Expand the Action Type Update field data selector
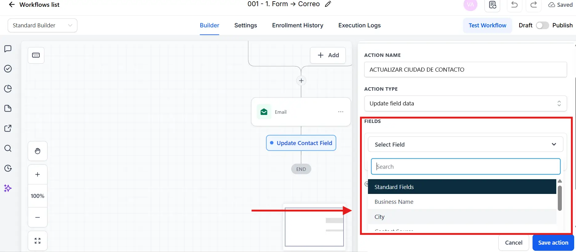The width and height of the screenshot is (576, 252). tap(465, 104)
